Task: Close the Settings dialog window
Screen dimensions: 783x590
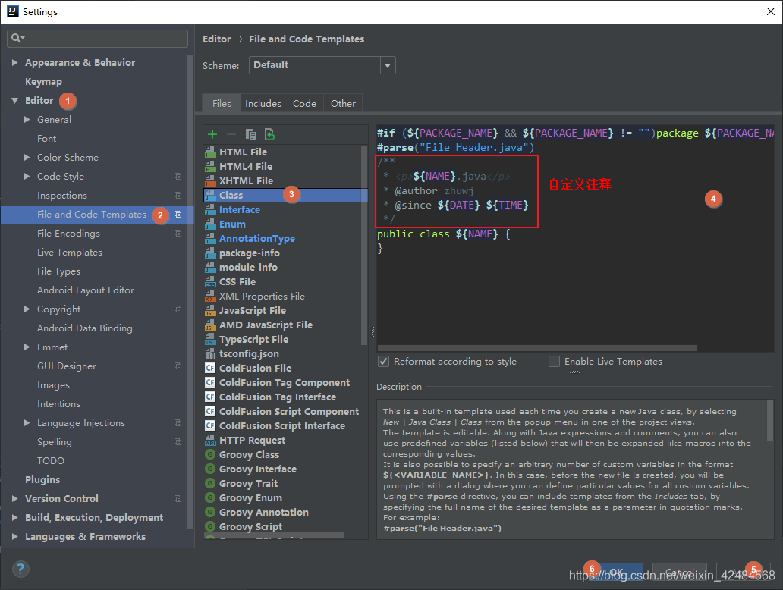Action: 771,11
